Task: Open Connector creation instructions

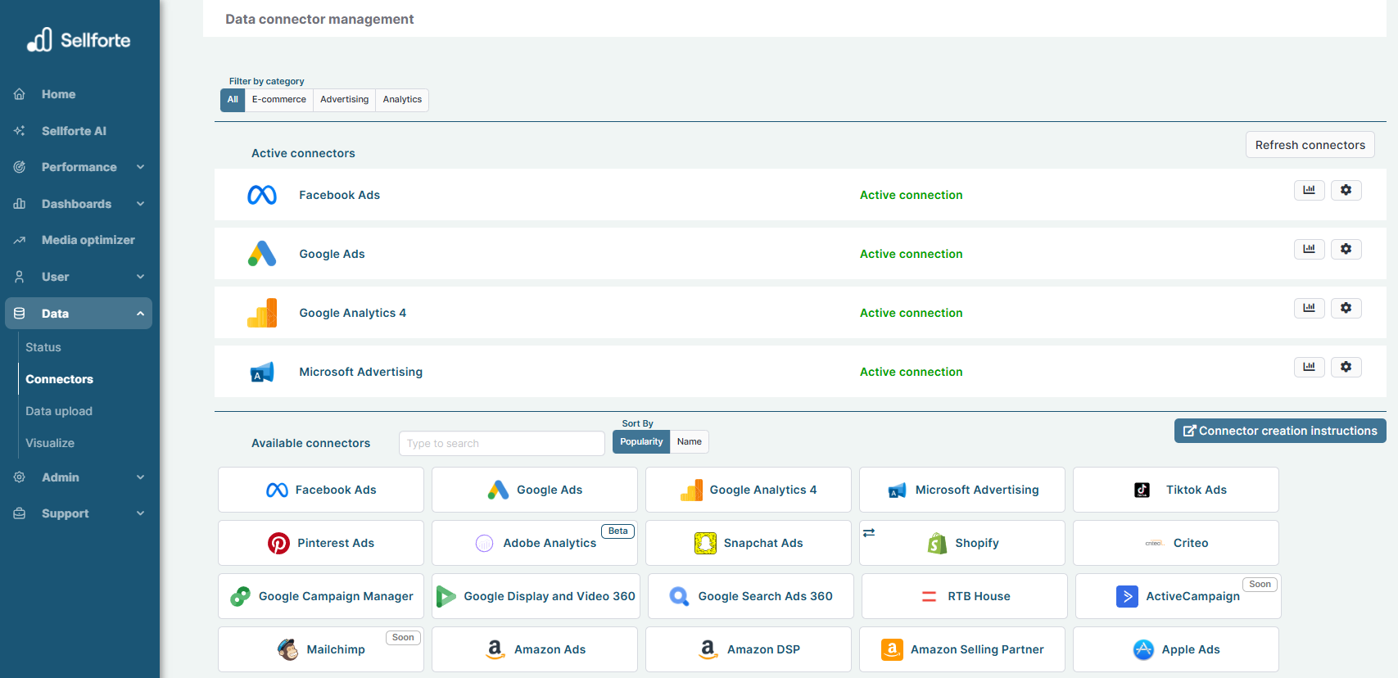Action: (1280, 431)
